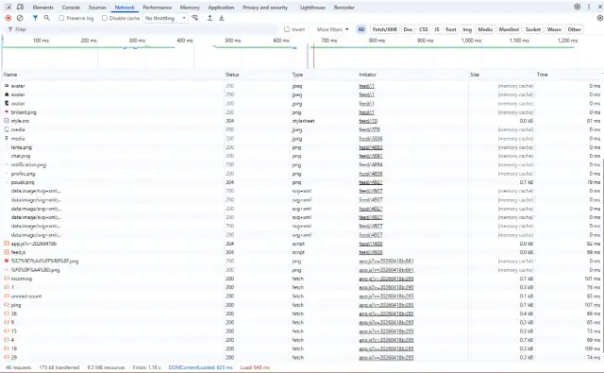This screenshot has width=604, height=373.
Task: Click inside the Filter text field
Action: [143, 29]
